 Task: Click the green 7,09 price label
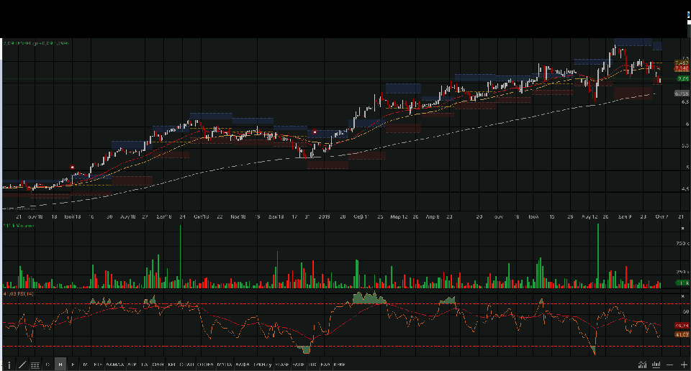coord(682,78)
